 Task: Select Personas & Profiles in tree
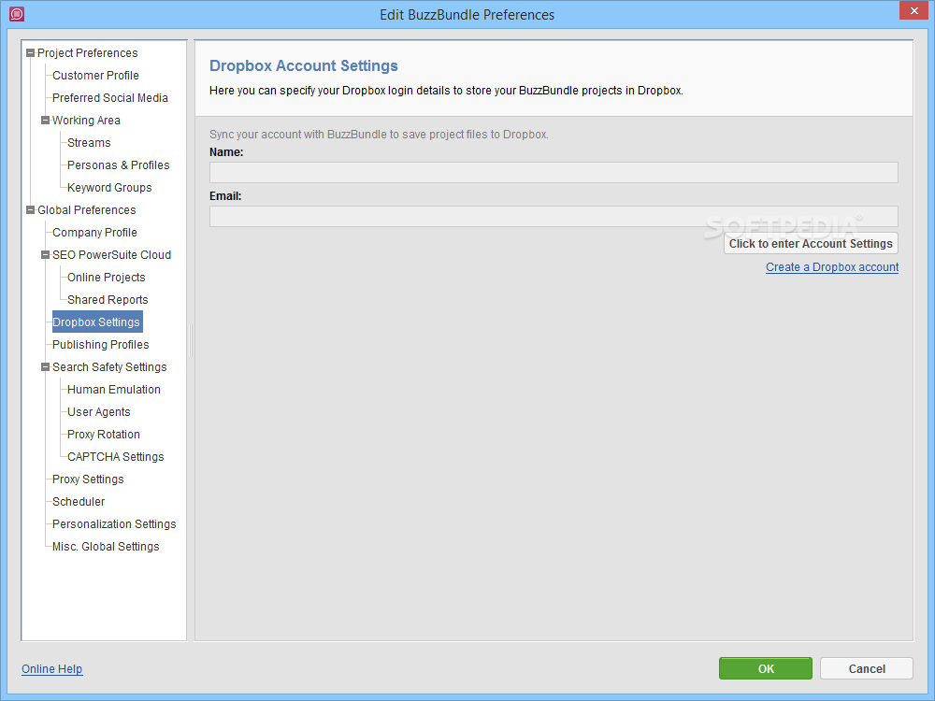(x=118, y=165)
